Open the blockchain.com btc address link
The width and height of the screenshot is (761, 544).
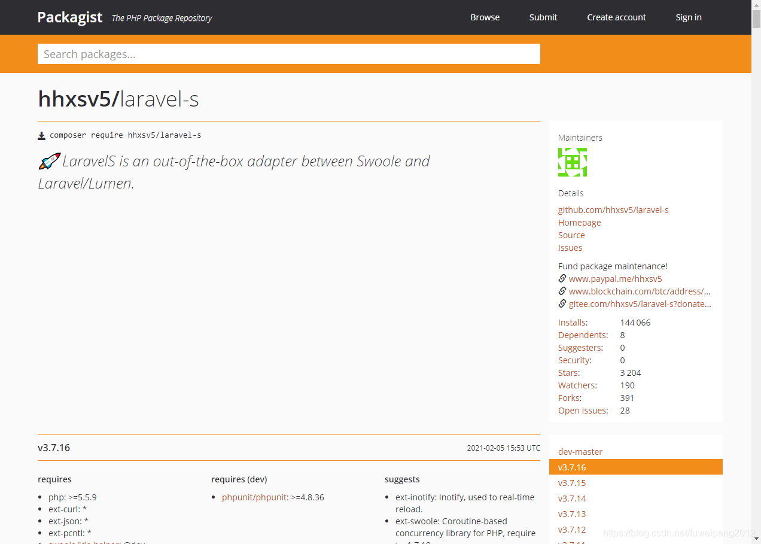[x=640, y=291]
